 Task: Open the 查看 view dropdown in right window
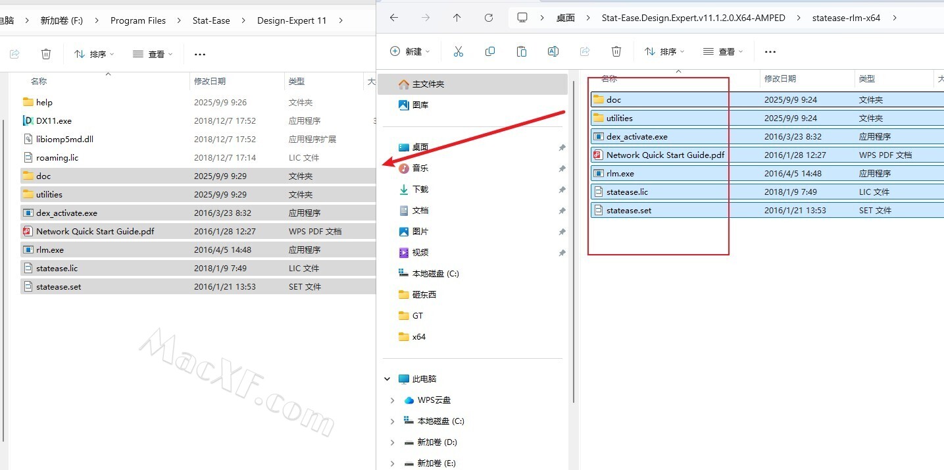tap(723, 51)
